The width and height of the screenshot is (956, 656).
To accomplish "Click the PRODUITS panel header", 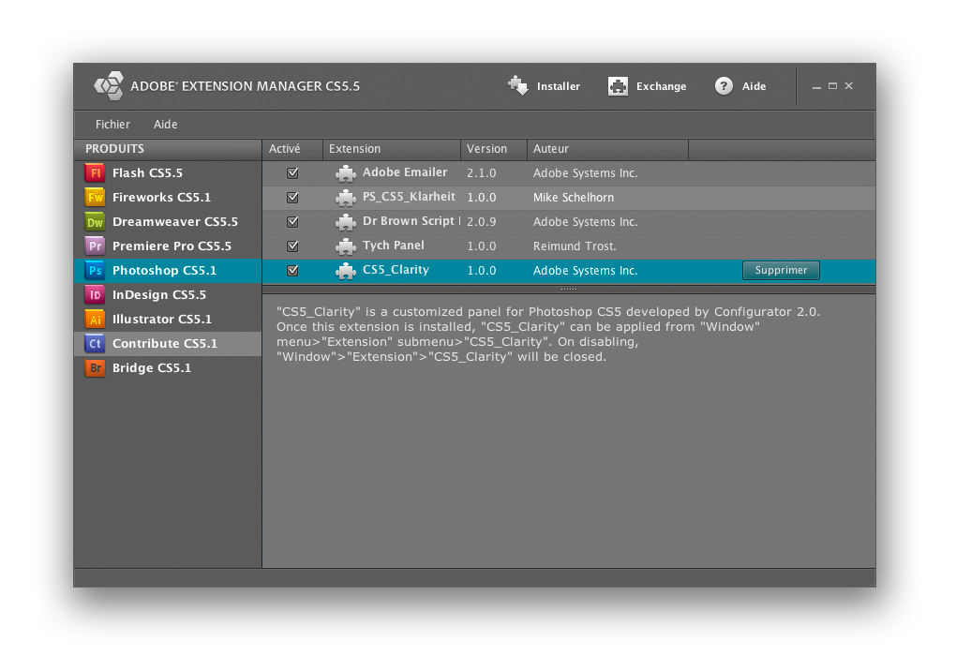I will (168, 149).
